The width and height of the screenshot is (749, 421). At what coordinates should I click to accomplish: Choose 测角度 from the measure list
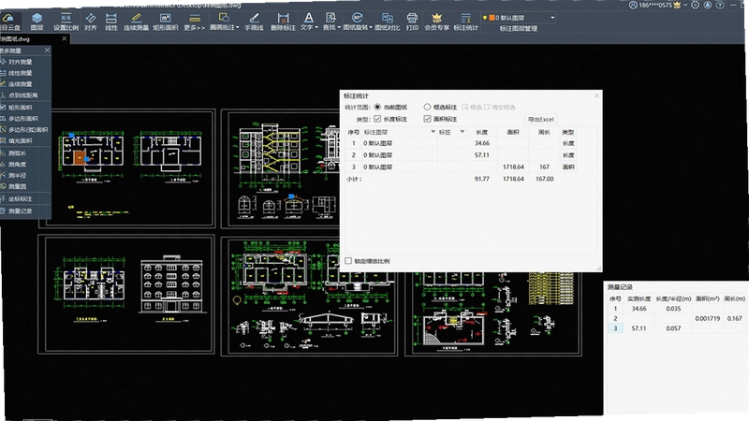click(x=17, y=165)
